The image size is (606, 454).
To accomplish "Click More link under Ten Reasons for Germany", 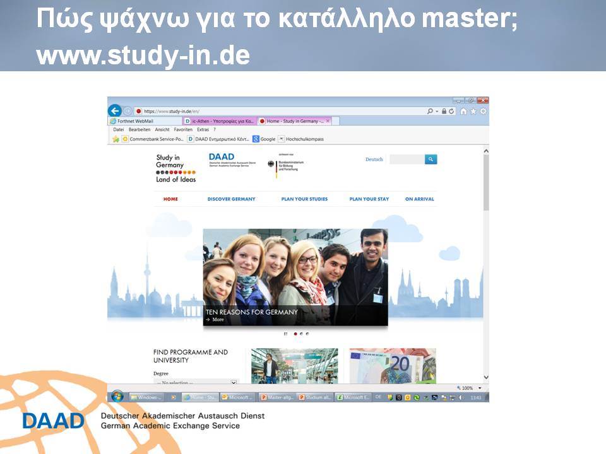I will point(215,320).
